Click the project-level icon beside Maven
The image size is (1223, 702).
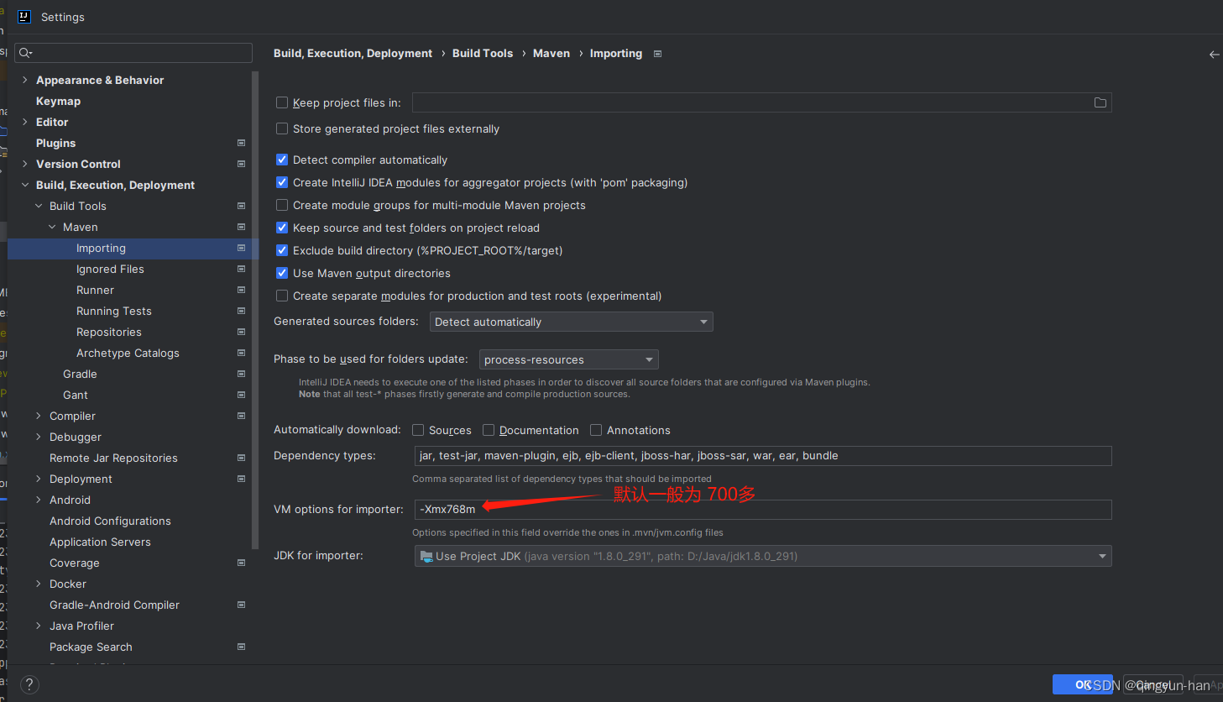[241, 227]
